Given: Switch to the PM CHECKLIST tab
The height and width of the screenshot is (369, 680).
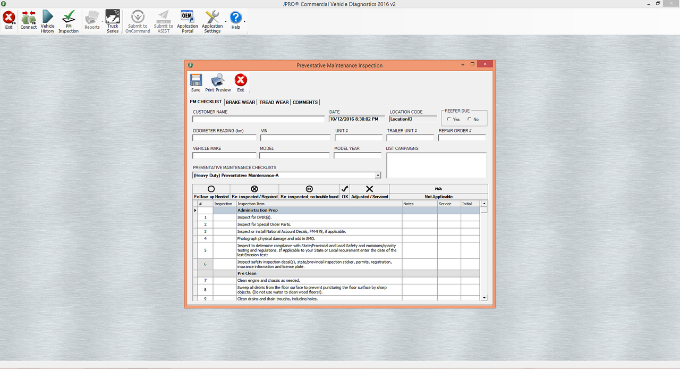Looking at the screenshot, I should (206, 102).
